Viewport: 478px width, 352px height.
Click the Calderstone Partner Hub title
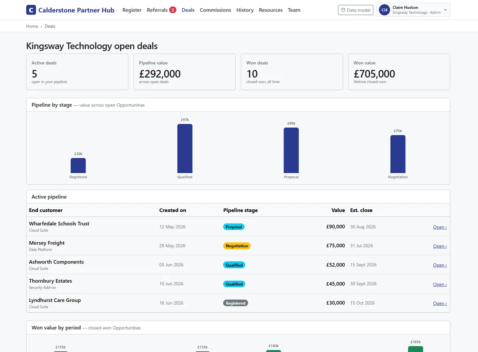point(76,10)
